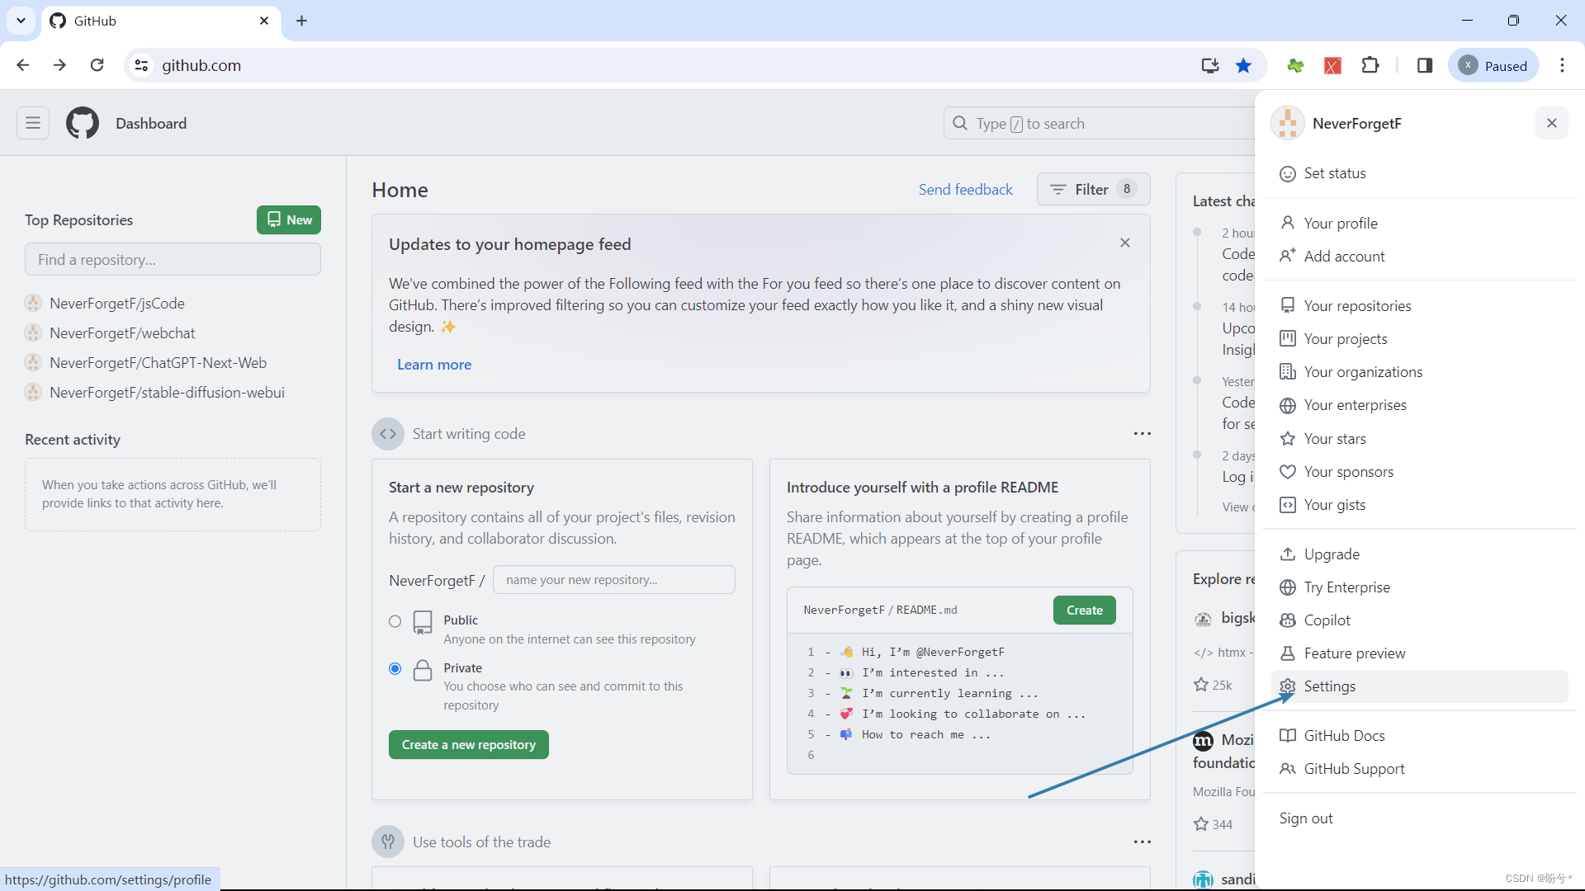1585x891 pixels.
Task: Select Upgrade in user menu
Action: [1419, 554]
